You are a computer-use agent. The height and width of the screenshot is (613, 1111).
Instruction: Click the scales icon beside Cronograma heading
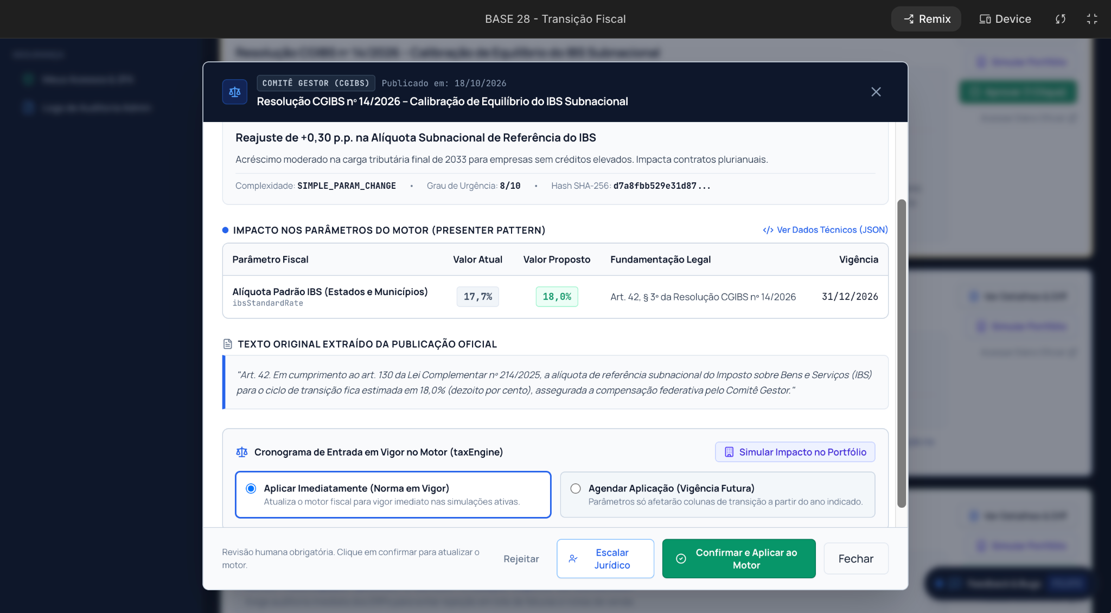[242, 452]
